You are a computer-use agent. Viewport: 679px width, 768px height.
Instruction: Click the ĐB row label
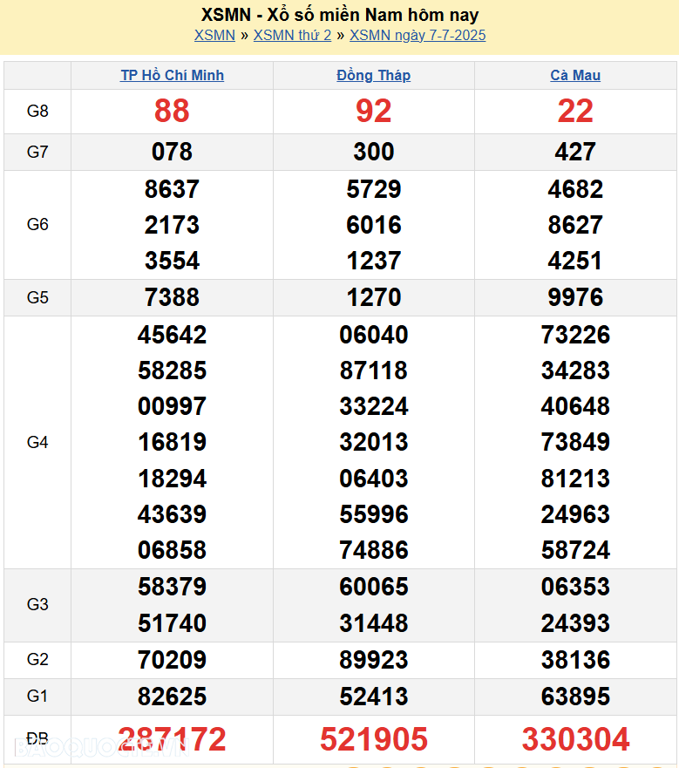tap(37, 739)
